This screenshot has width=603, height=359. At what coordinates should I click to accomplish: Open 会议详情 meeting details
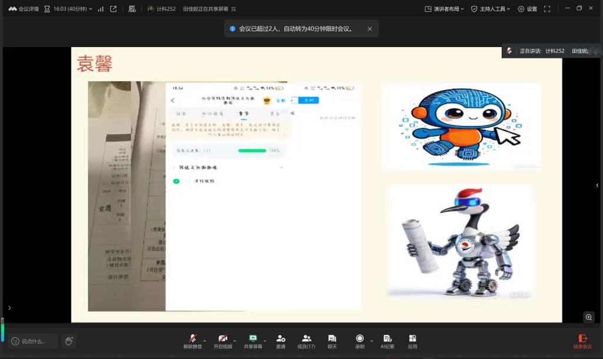pyautogui.click(x=24, y=9)
